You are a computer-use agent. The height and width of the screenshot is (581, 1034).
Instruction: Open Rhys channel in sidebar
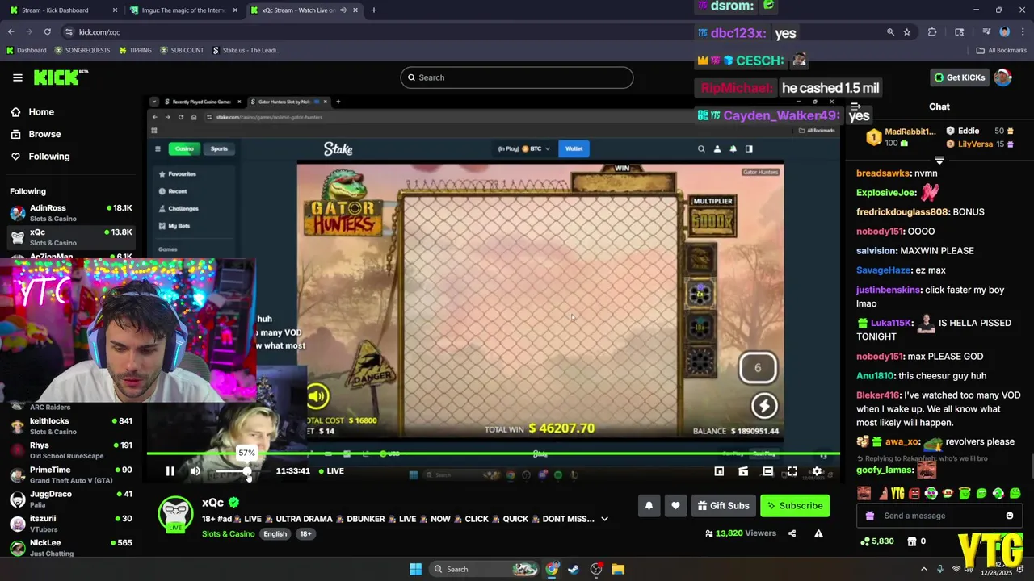coord(71,450)
